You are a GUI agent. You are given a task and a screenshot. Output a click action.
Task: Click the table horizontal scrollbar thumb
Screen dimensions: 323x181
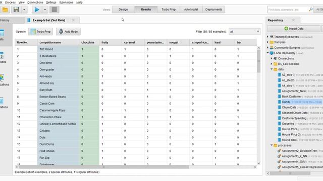coord(103,167)
